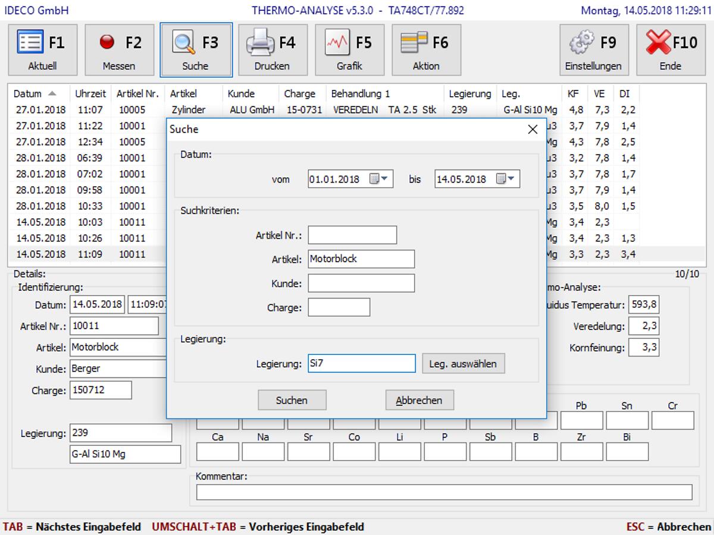
Task: Click the Legierung field containing Si7
Action: pos(361,364)
